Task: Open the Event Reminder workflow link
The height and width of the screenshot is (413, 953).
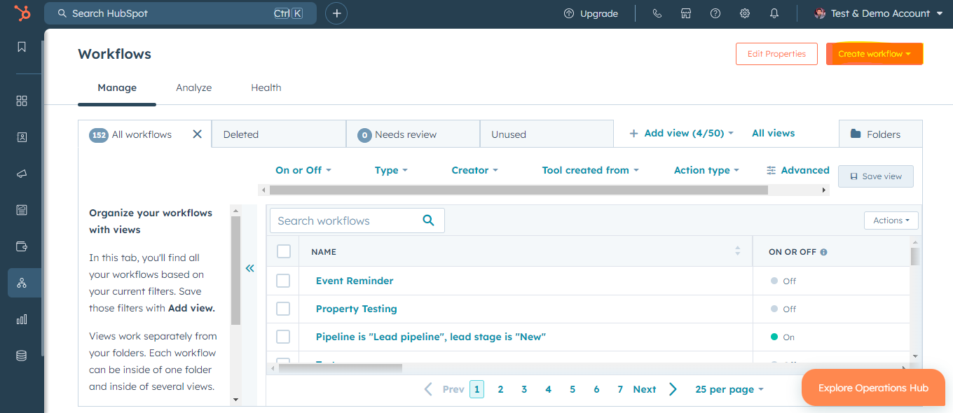Action: (354, 281)
